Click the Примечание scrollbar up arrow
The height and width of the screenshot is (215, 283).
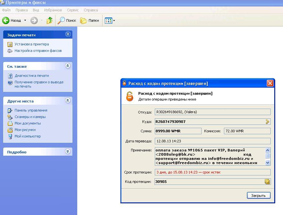coord(268,150)
